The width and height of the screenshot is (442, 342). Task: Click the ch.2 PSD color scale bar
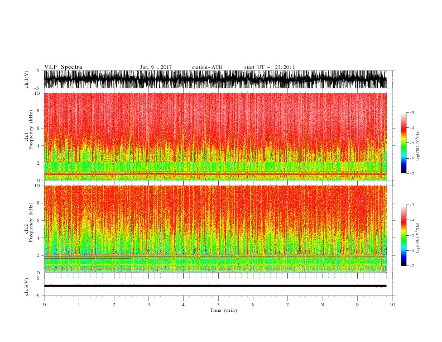[403, 235]
